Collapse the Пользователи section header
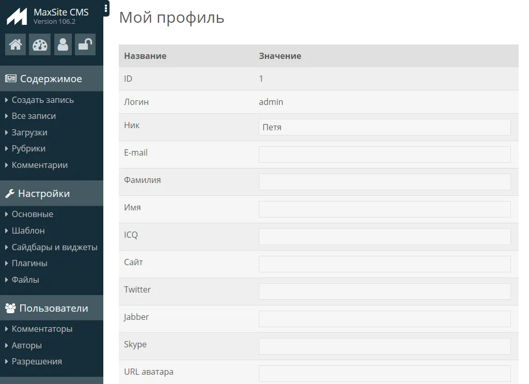The height and width of the screenshot is (384, 529). [54, 309]
